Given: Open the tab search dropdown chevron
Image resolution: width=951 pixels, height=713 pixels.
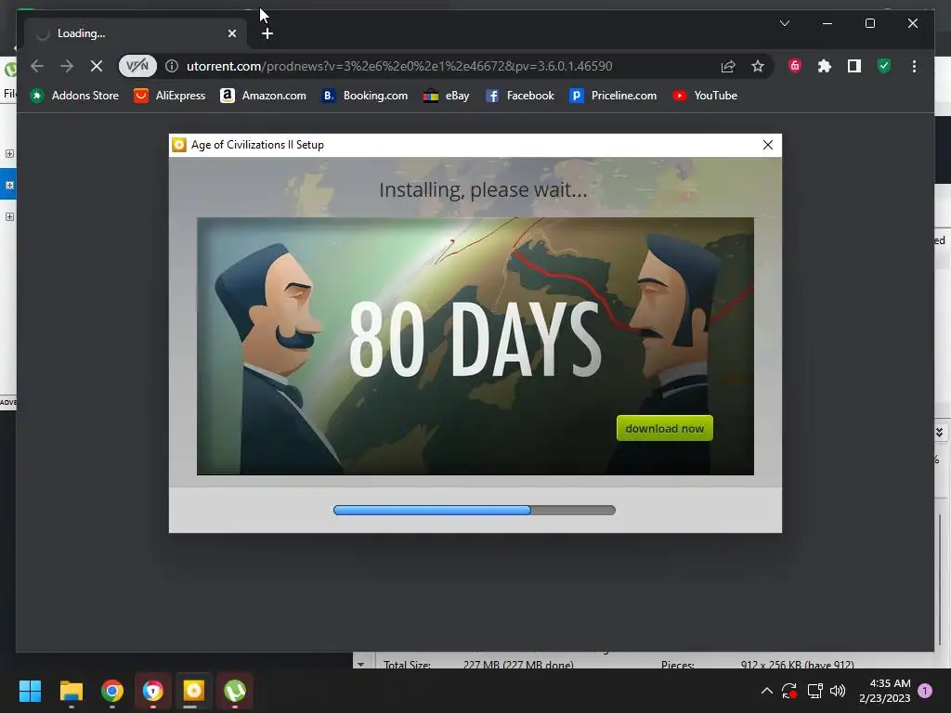Looking at the screenshot, I should coord(784,23).
